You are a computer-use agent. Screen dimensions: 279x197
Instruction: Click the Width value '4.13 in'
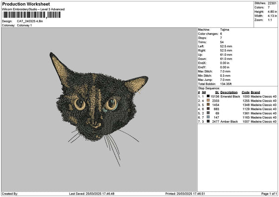[272, 16]
